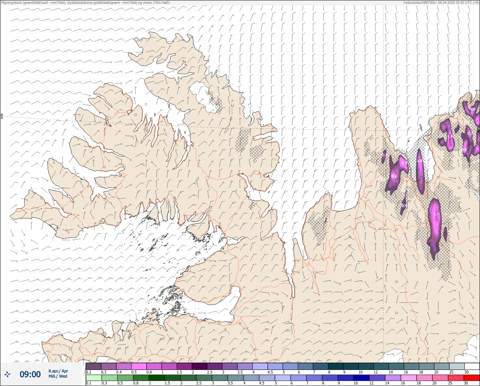Select the dusky purple 0.2 snow legend swatch
This screenshot has height=386, width=480.
coord(93,366)
